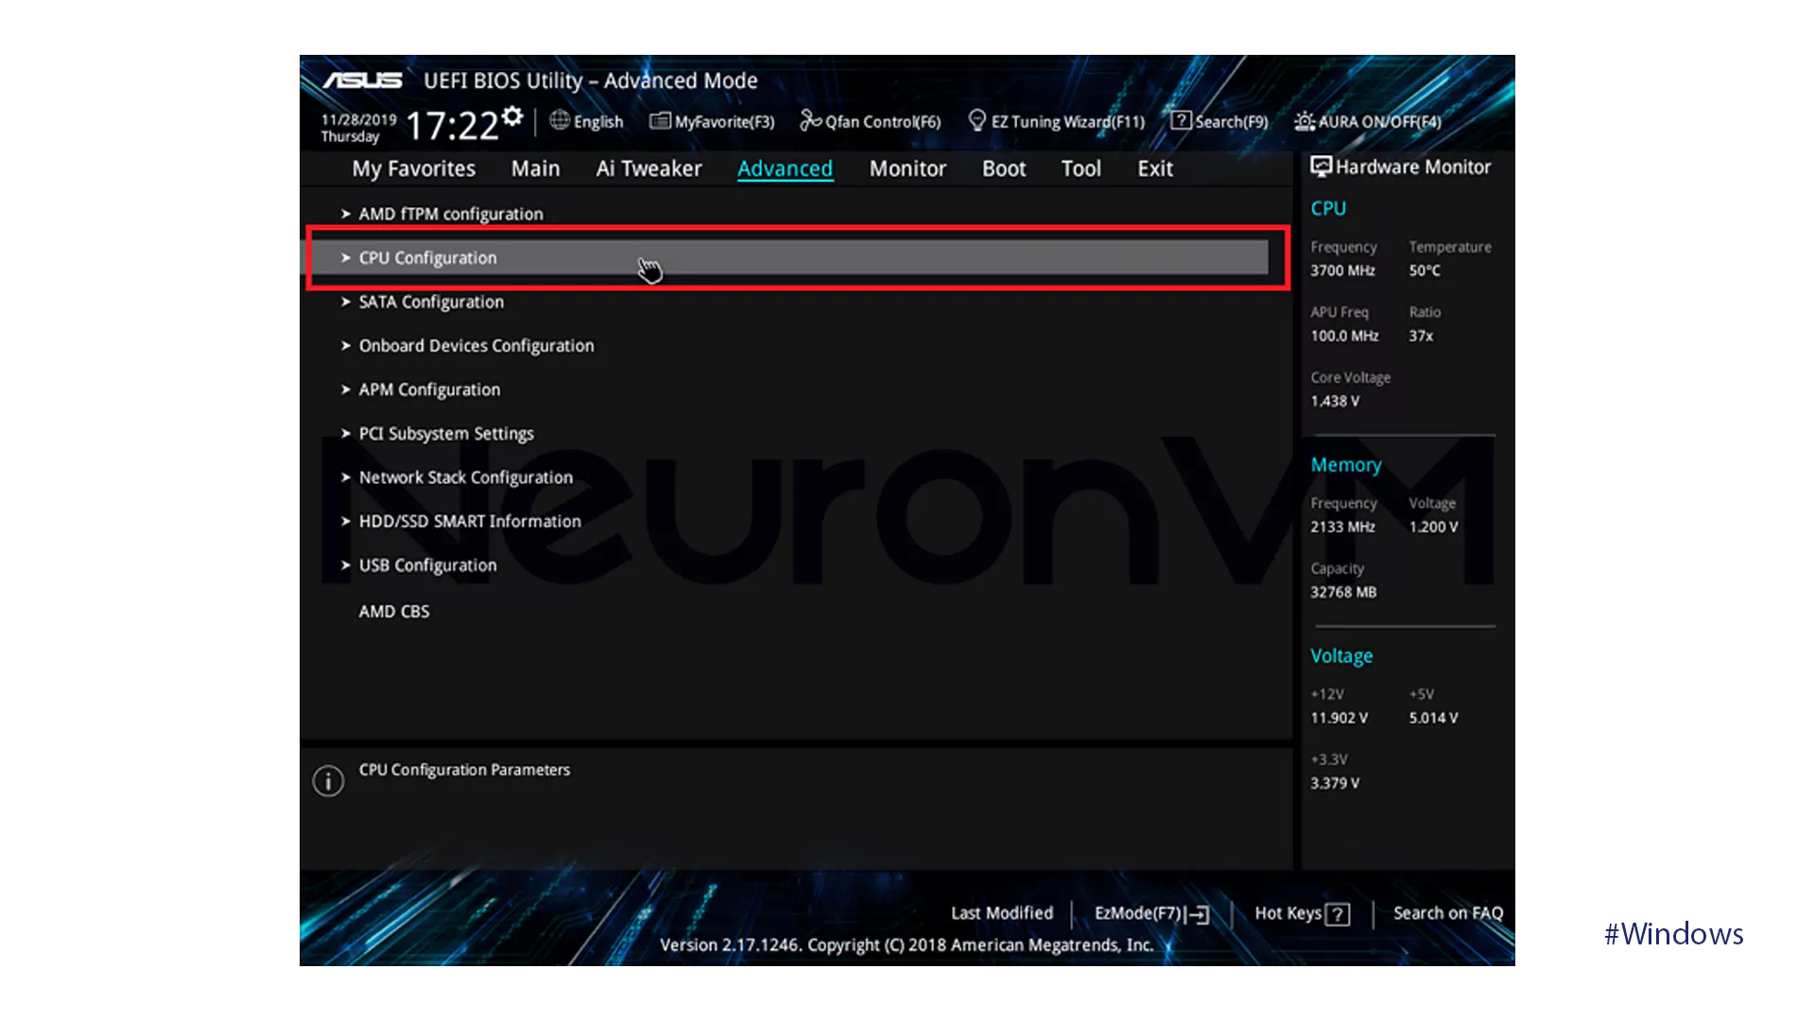Open AMD fTPM configuration entry

[x=451, y=215]
